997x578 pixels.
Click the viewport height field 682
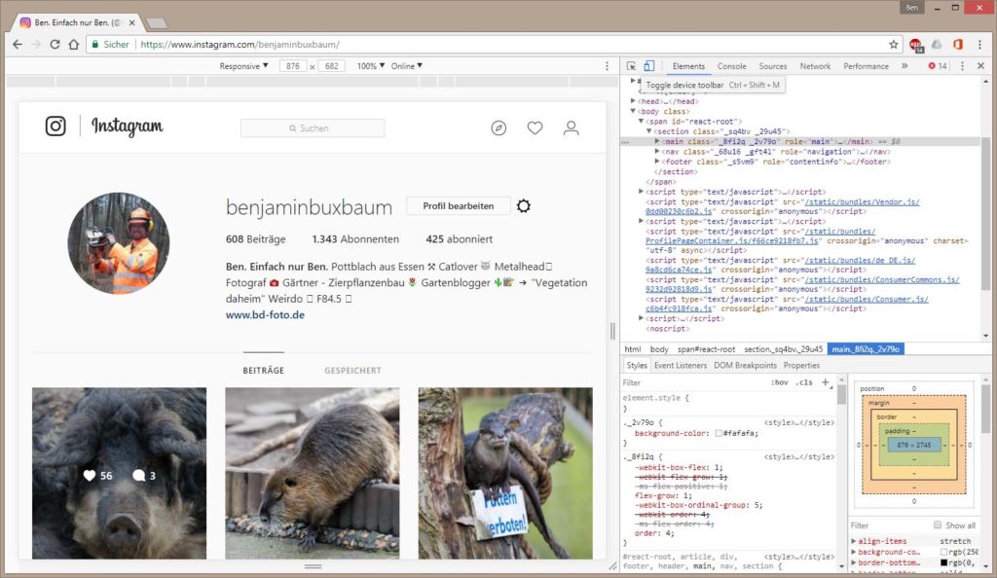point(331,66)
